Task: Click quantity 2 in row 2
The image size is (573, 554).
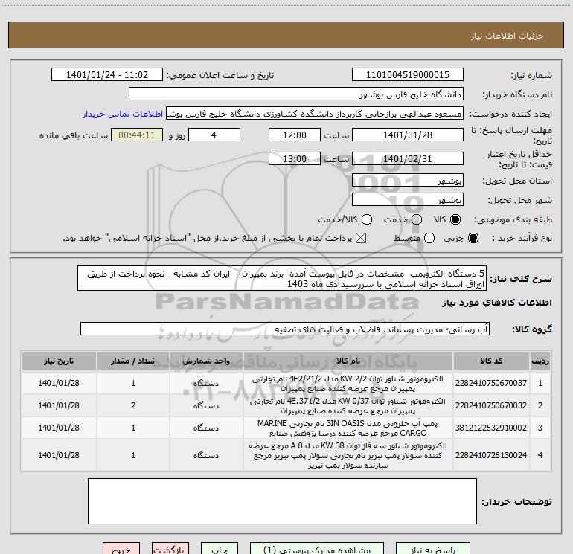Action: click(133, 405)
